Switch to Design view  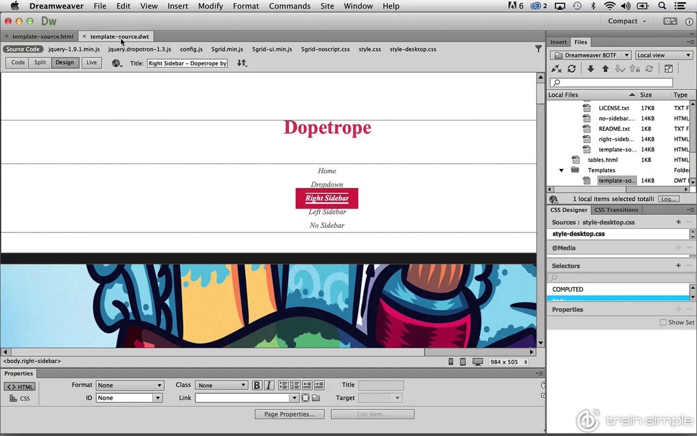click(65, 63)
